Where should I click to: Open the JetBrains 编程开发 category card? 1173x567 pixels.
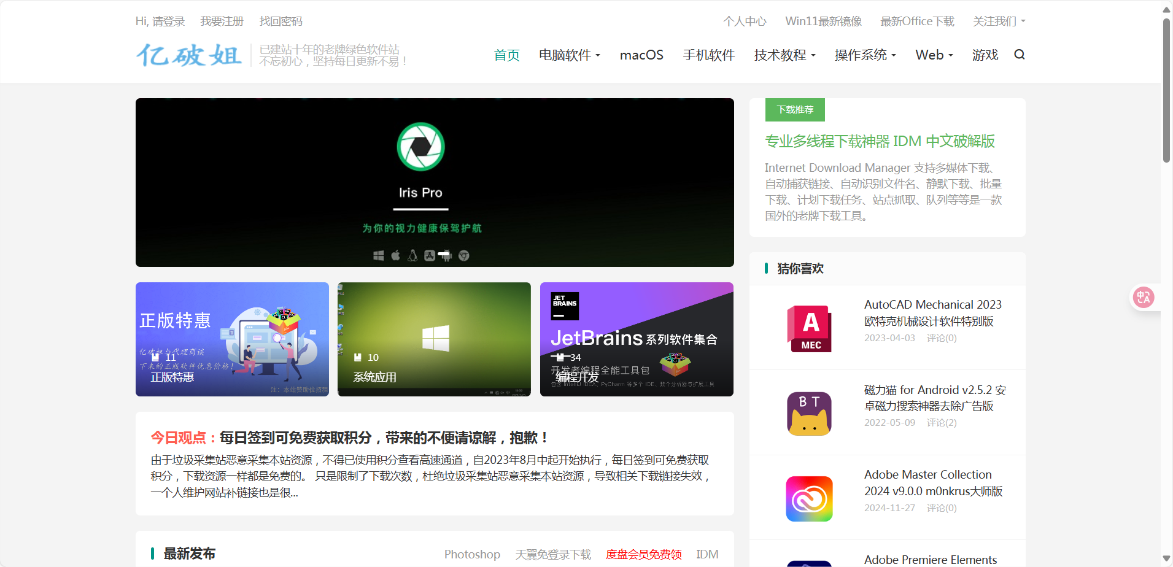pos(637,339)
